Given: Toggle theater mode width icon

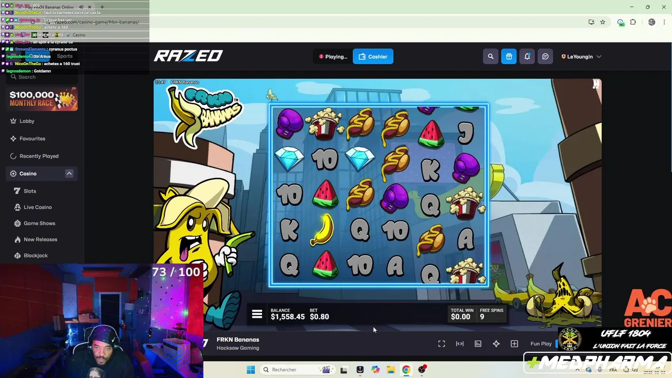Looking at the screenshot, I should [460, 343].
